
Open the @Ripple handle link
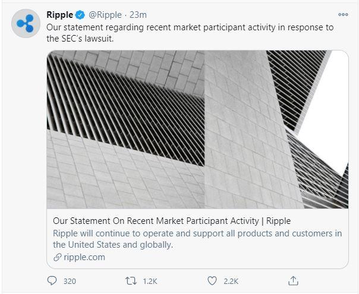click(x=106, y=14)
